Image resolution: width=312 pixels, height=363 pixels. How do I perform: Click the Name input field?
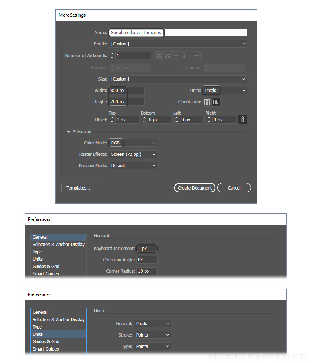[178, 32]
